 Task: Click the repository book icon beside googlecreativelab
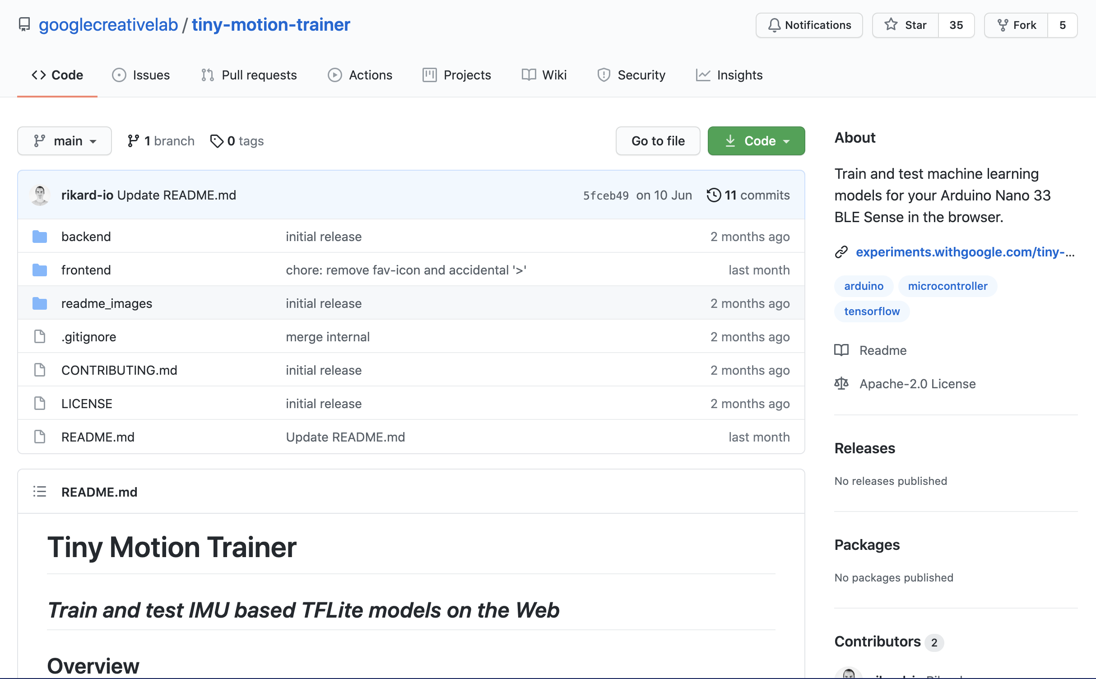click(x=24, y=25)
